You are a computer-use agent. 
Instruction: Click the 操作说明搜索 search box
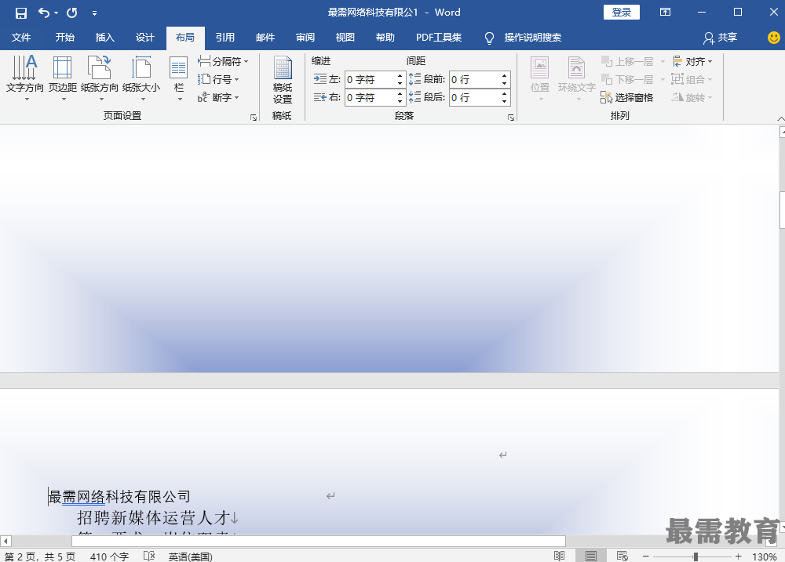coord(523,38)
